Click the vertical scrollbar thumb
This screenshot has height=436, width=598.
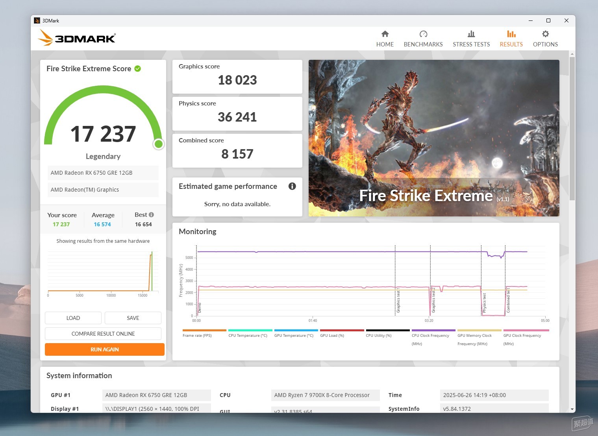pyautogui.click(x=572, y=128)
